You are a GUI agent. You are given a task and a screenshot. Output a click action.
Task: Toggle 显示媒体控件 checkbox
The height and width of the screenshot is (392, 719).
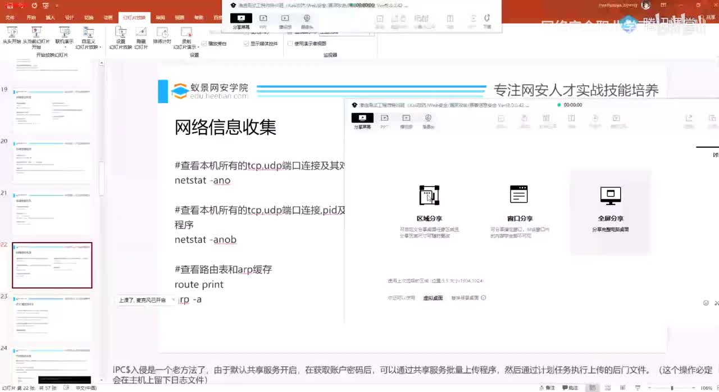pyautogui.click(x=261, y=43)
